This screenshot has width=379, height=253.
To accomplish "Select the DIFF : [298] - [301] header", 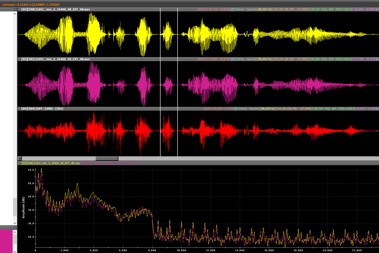I will (42, 109).
